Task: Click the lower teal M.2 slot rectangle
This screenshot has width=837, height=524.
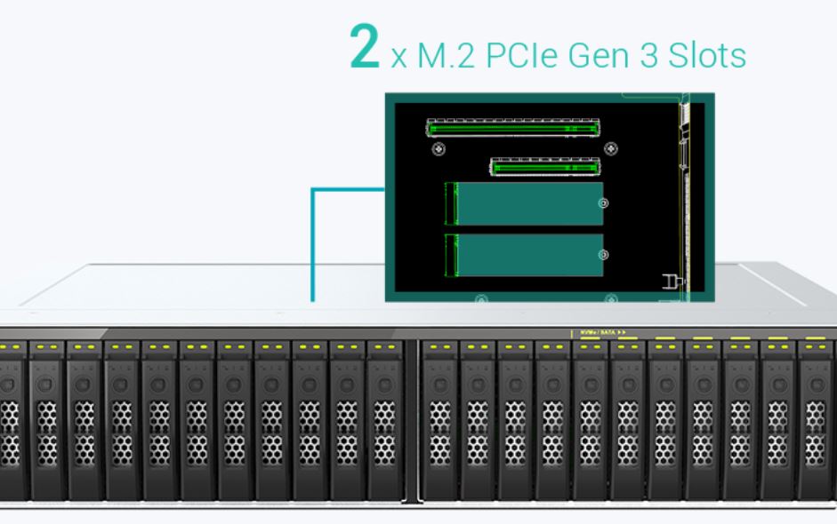Action: tap(528, 256)
